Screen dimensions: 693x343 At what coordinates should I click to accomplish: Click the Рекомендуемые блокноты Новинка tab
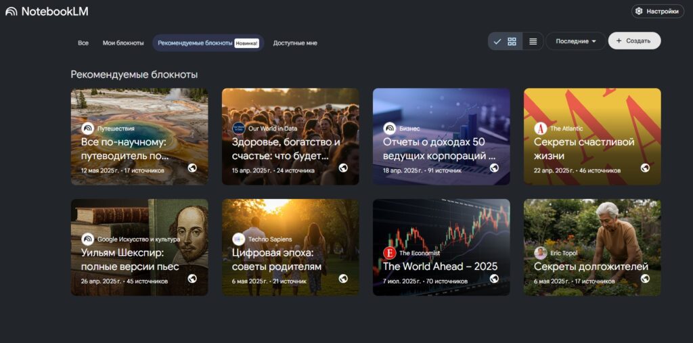pyautogui.click(x=208, y=43)
